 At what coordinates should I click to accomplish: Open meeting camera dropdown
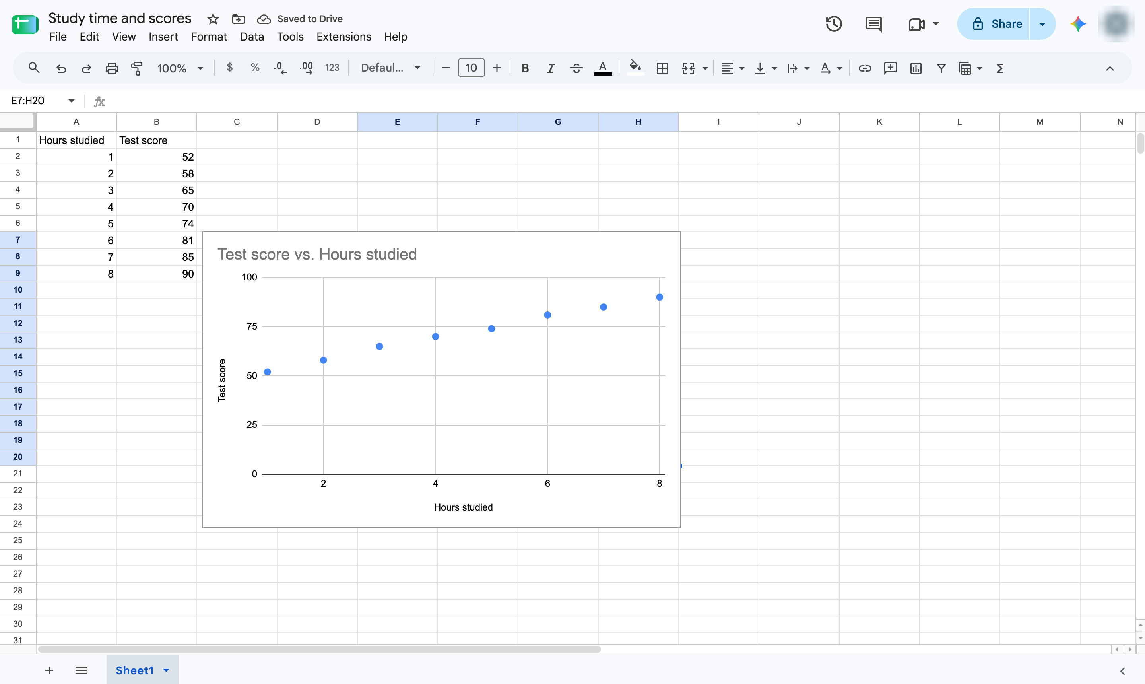[x=935, y=24]
